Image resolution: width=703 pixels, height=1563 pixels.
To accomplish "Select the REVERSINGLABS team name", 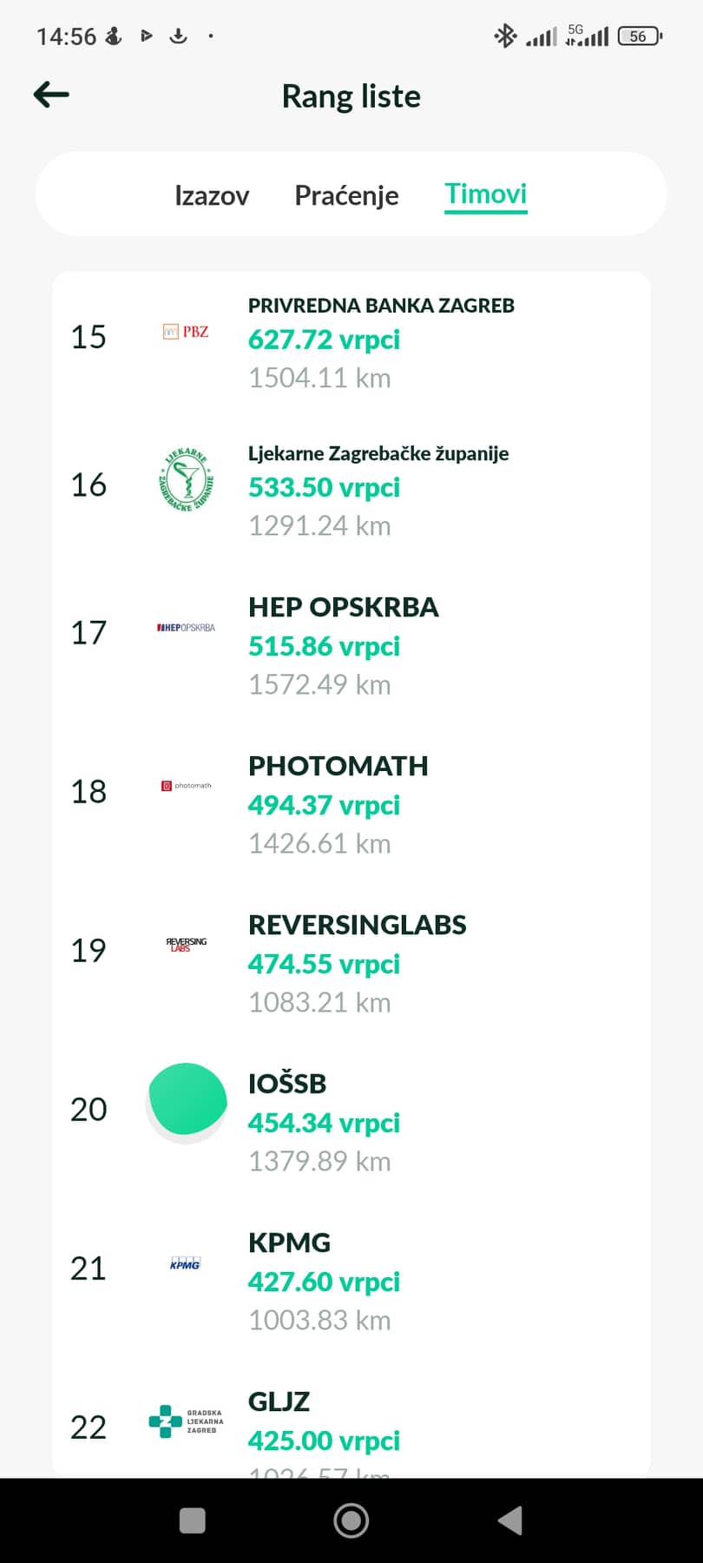I will point(358,925).
